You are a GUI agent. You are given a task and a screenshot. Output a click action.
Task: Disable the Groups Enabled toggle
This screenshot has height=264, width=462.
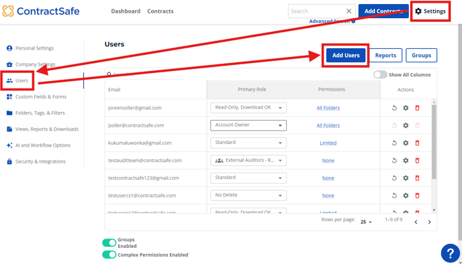tap(109, 243)
